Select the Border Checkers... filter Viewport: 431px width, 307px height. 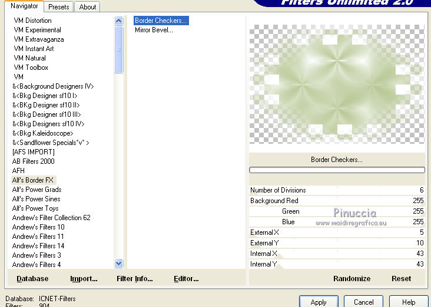[x=161, y=21]
